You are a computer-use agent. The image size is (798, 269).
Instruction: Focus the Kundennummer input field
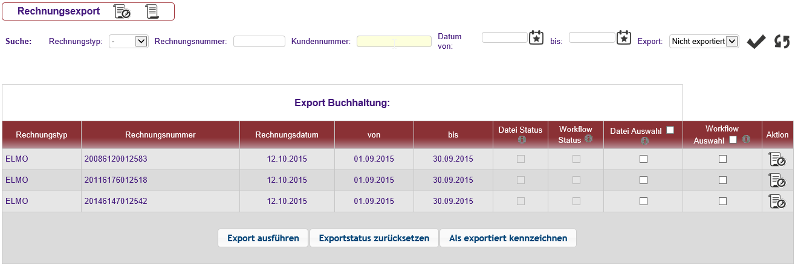point(394,42)
